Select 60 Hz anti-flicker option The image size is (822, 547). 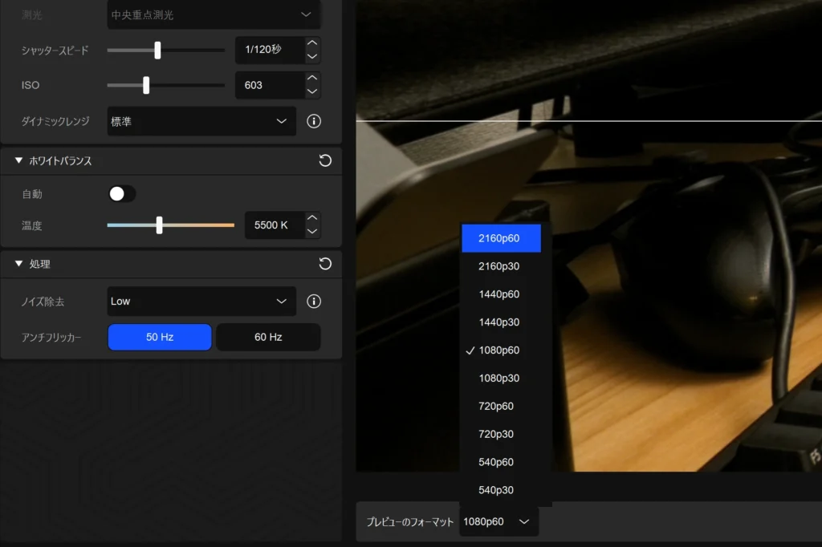(x=268, y=337)
